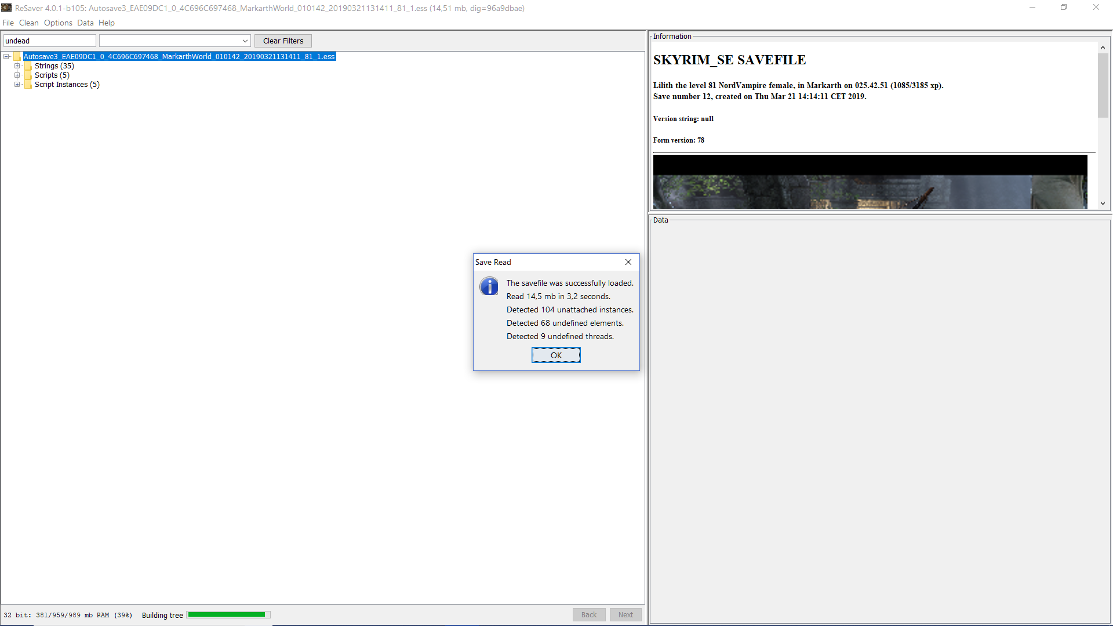Open the plugin filter combo box

point(175,41)
